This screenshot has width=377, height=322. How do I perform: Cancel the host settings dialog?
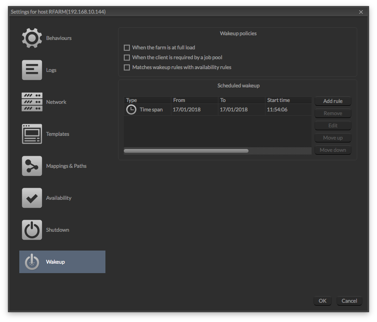pyautogui.click(x=349, y=301)
